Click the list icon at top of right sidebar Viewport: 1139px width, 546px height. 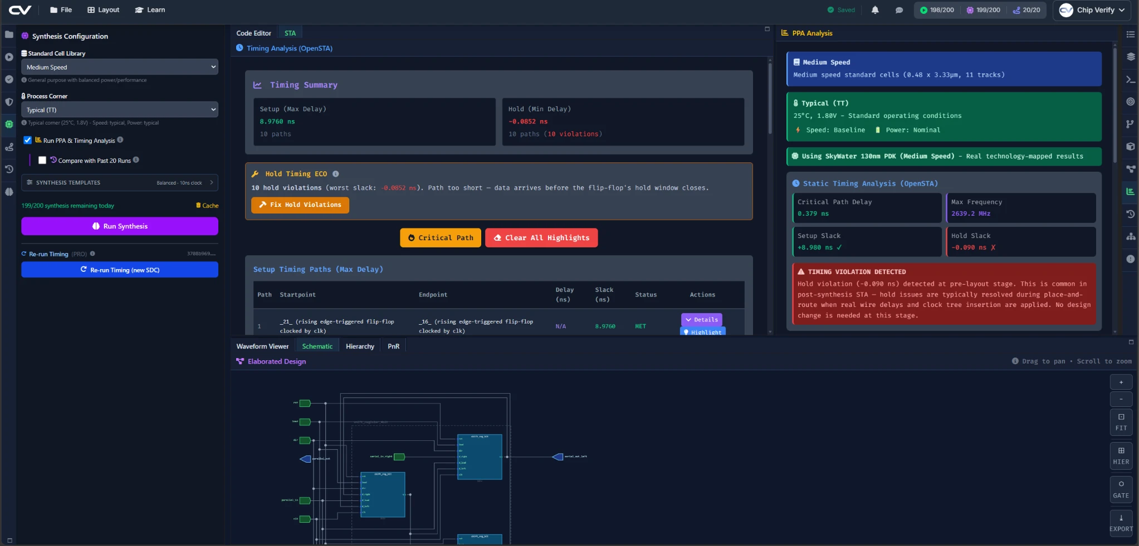coord(1131,34)
